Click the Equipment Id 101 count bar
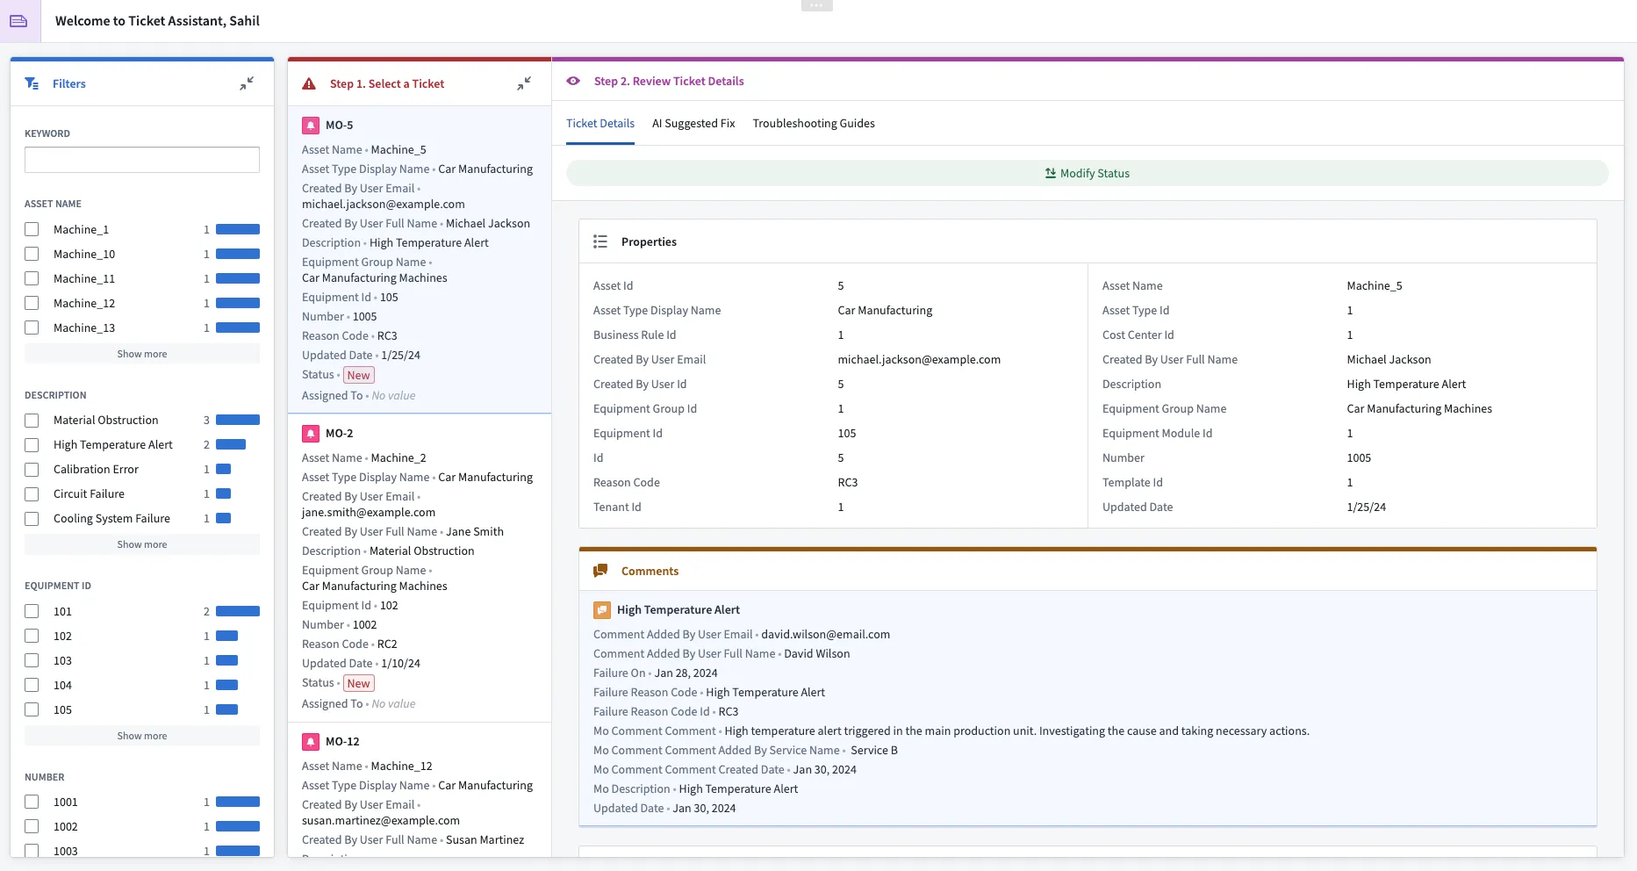Image resolution: width=1637 pixels, height=871 pixels. tap(238, 611)
